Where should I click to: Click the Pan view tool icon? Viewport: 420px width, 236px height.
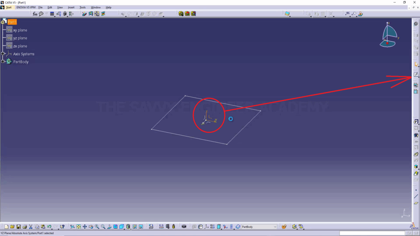pyautogui.click(x=84, y=227)
